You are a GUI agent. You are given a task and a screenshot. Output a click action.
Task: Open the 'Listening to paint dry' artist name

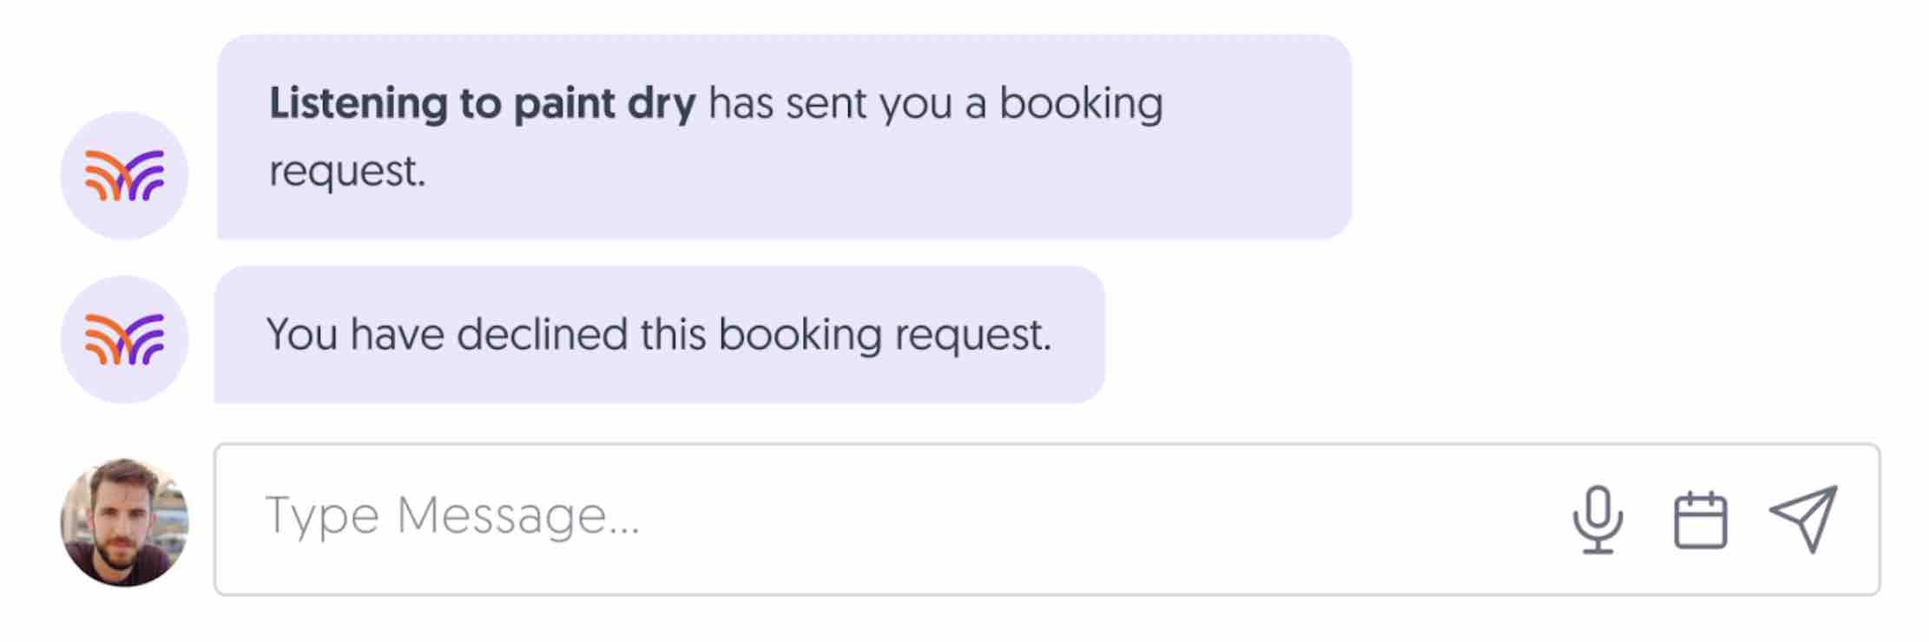tap(481, 104)
